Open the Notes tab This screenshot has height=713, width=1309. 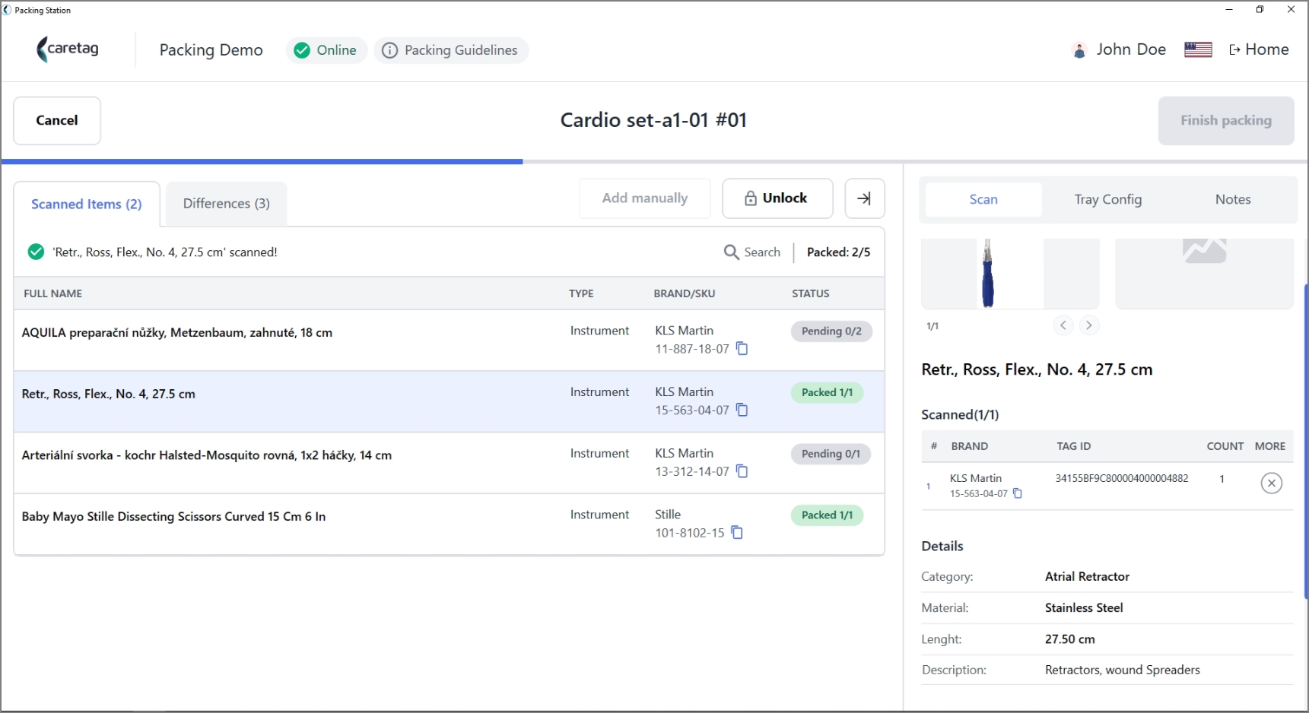click(x=1232, y=200)
